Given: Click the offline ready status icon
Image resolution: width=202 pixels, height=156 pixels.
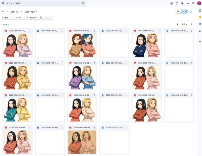Looking at the screenshot, I should (172, 3).
